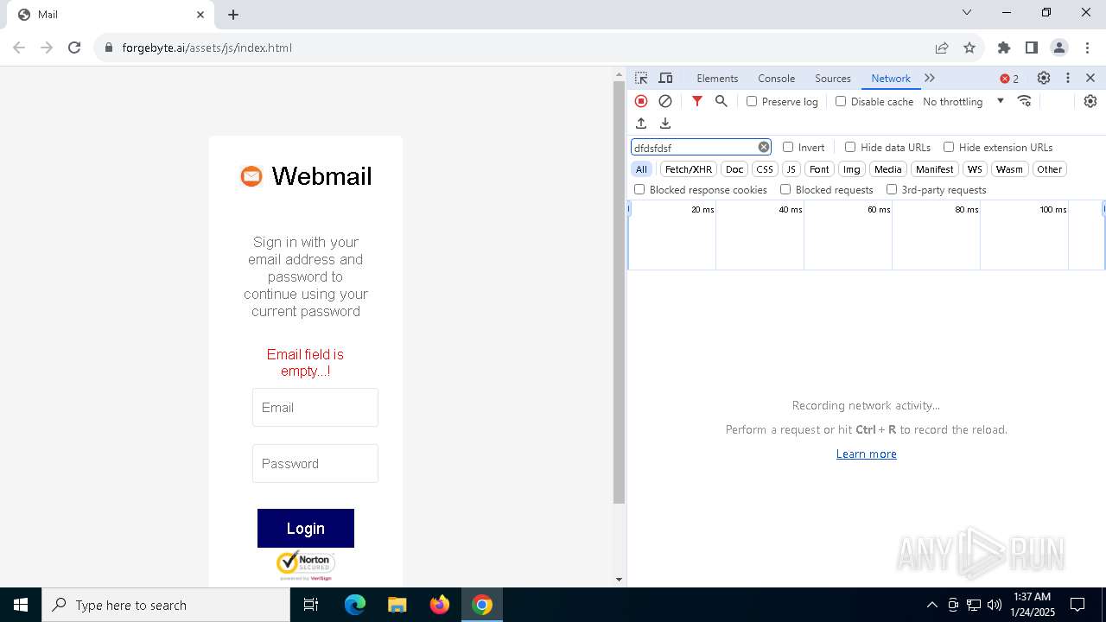This screenshot has width=1106, height=622.
Task: Toggle the network filter funnel icon
Action: [x=697, y=101]
